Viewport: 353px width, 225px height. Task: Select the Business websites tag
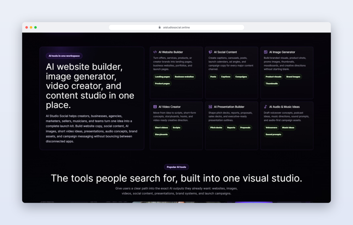coord(184,77)
